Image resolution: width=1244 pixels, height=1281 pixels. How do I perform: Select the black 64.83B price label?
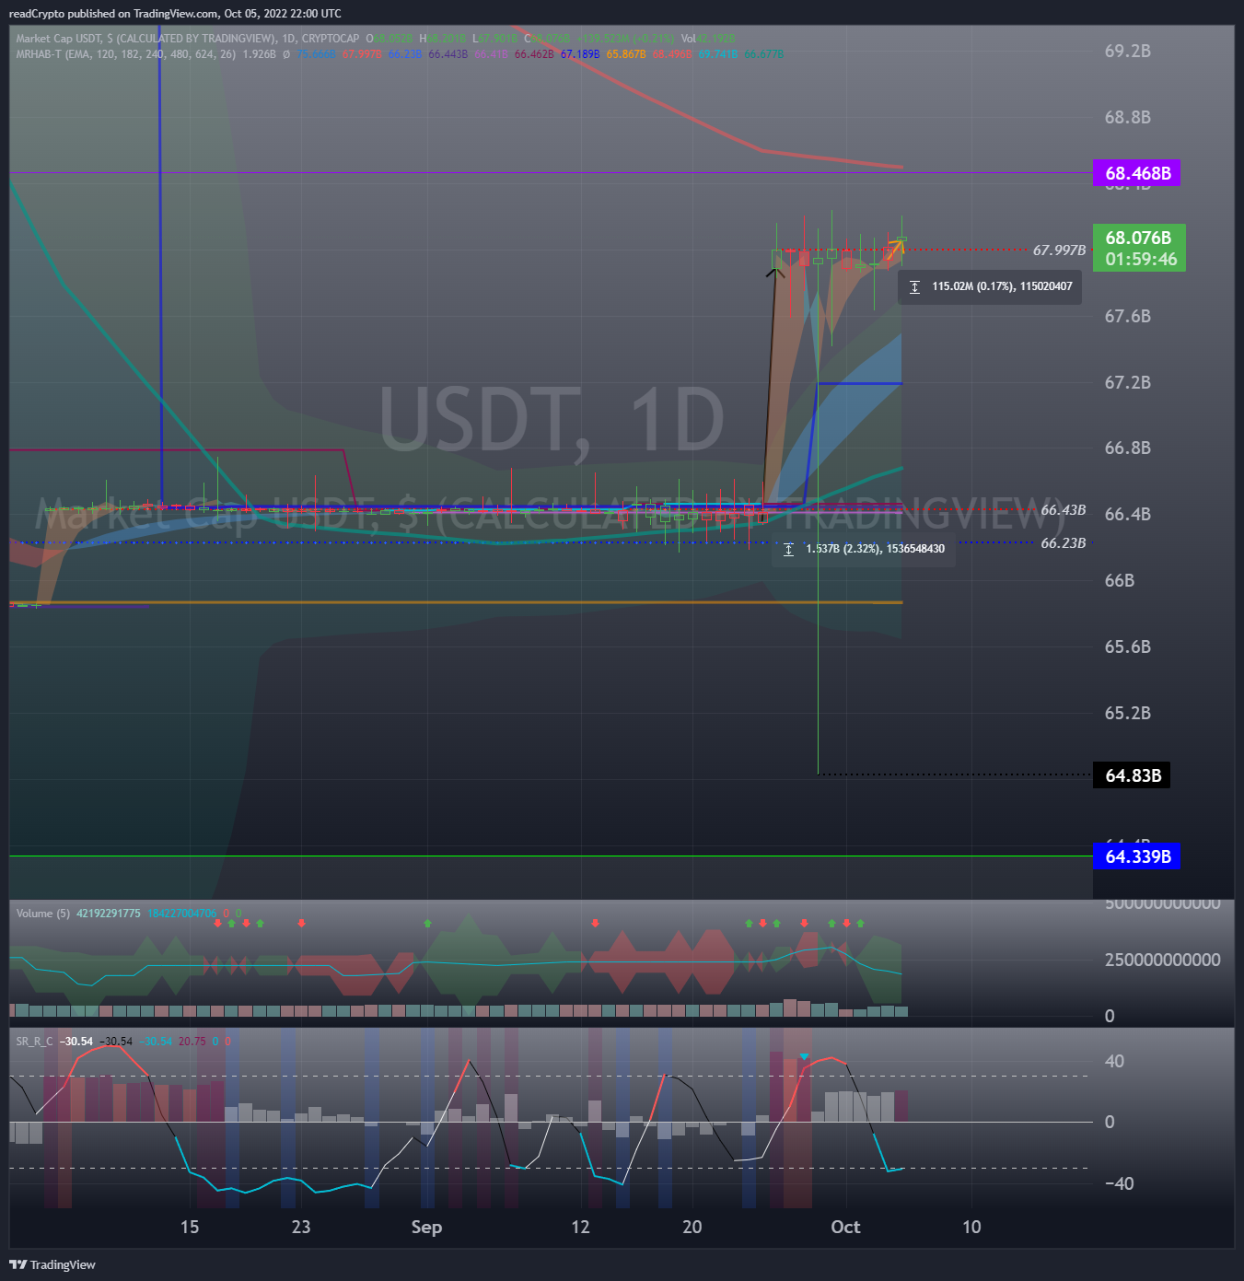click(x=1132, y=775)
